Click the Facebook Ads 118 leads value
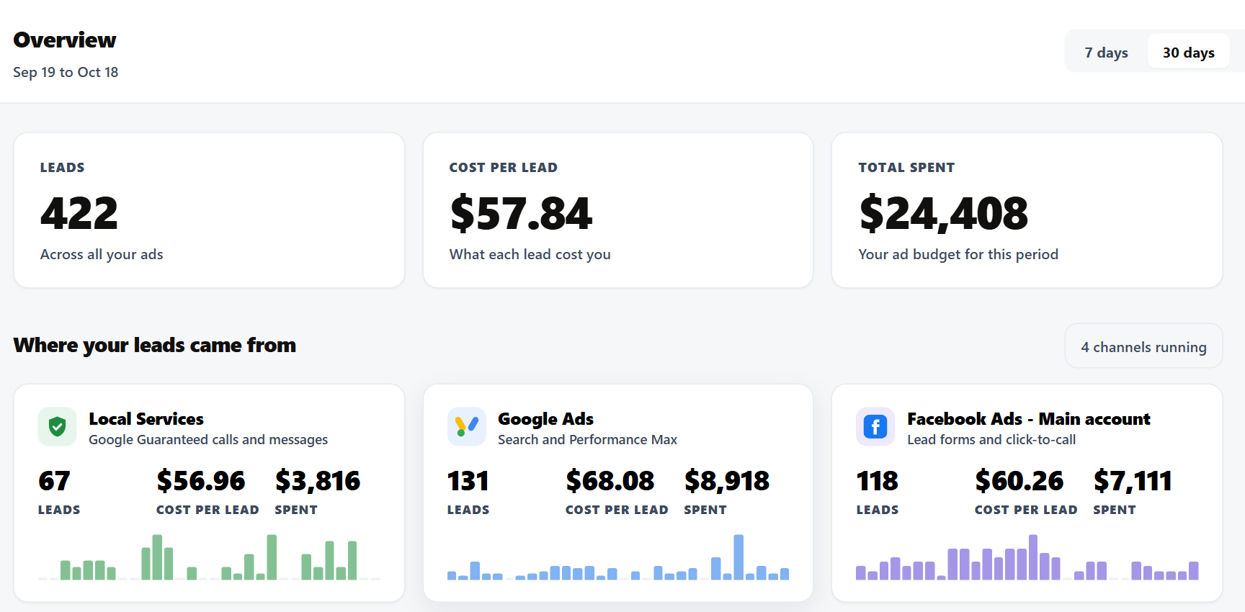The height and width of the screenshot is (612, 1245). pos(878,481)
